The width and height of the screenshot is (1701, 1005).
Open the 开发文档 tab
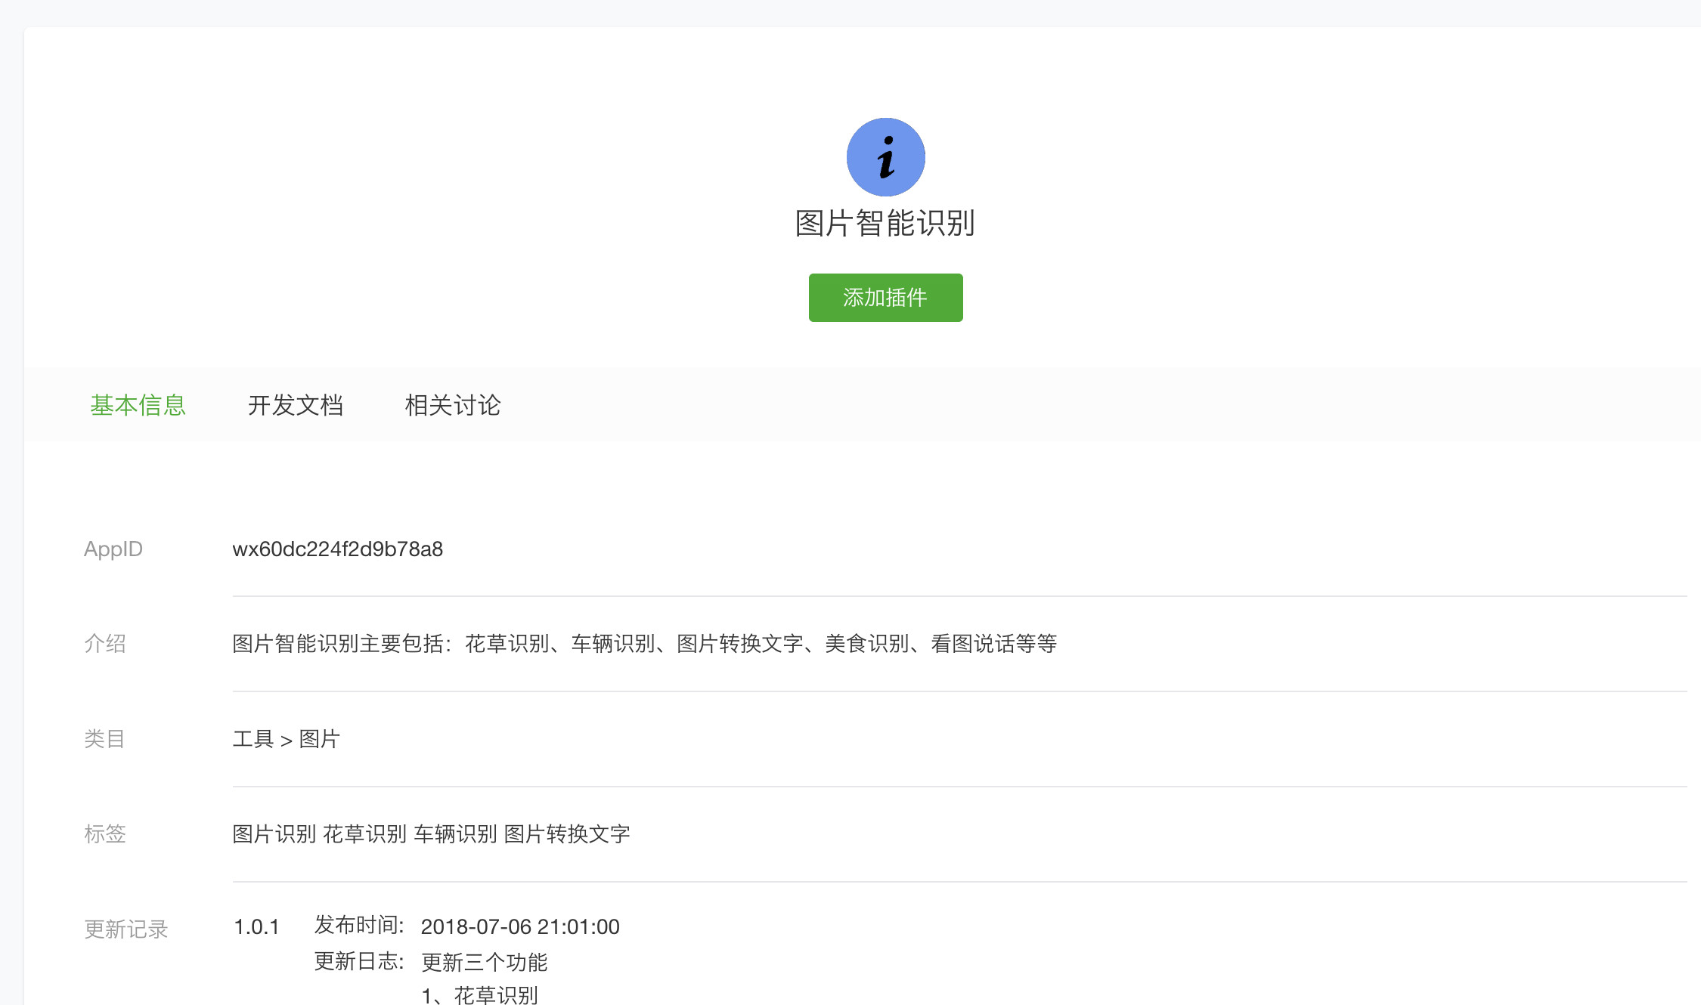296,406
